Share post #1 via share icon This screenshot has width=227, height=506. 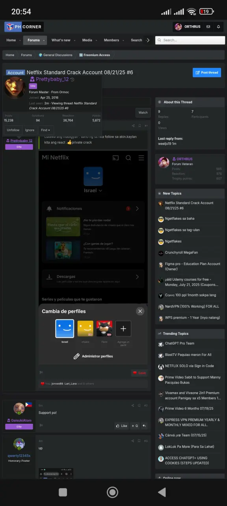[133, 126]
